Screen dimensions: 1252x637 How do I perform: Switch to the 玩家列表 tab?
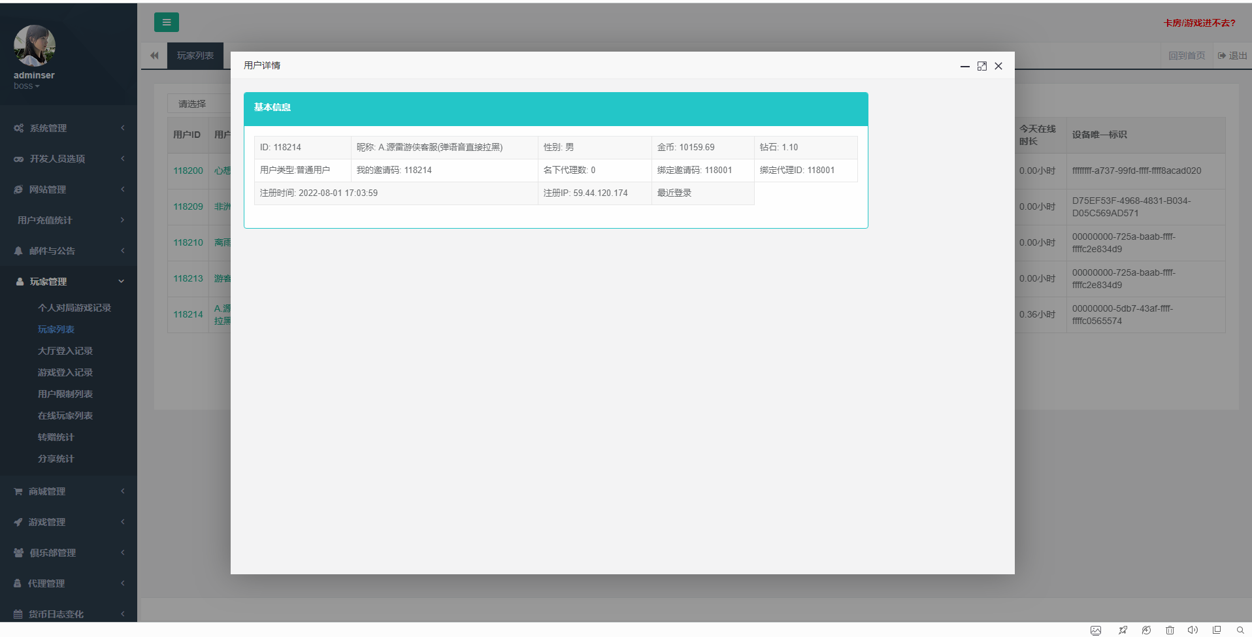(x=195, y=56)
